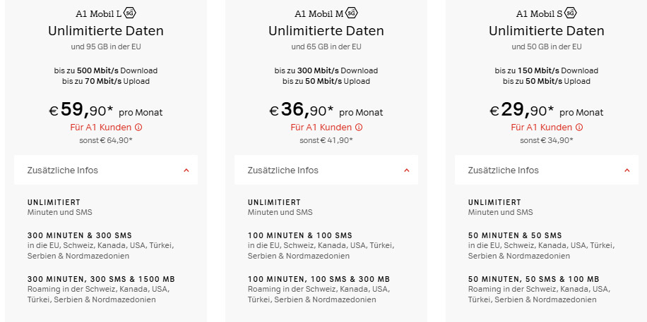Collapse Zusätzliche Infos chevron in A1 Mobil S
Viewport: 647px width, 322px height.
click(x=627, y=171)
